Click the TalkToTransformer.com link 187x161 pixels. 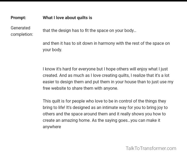pos(151,148)
